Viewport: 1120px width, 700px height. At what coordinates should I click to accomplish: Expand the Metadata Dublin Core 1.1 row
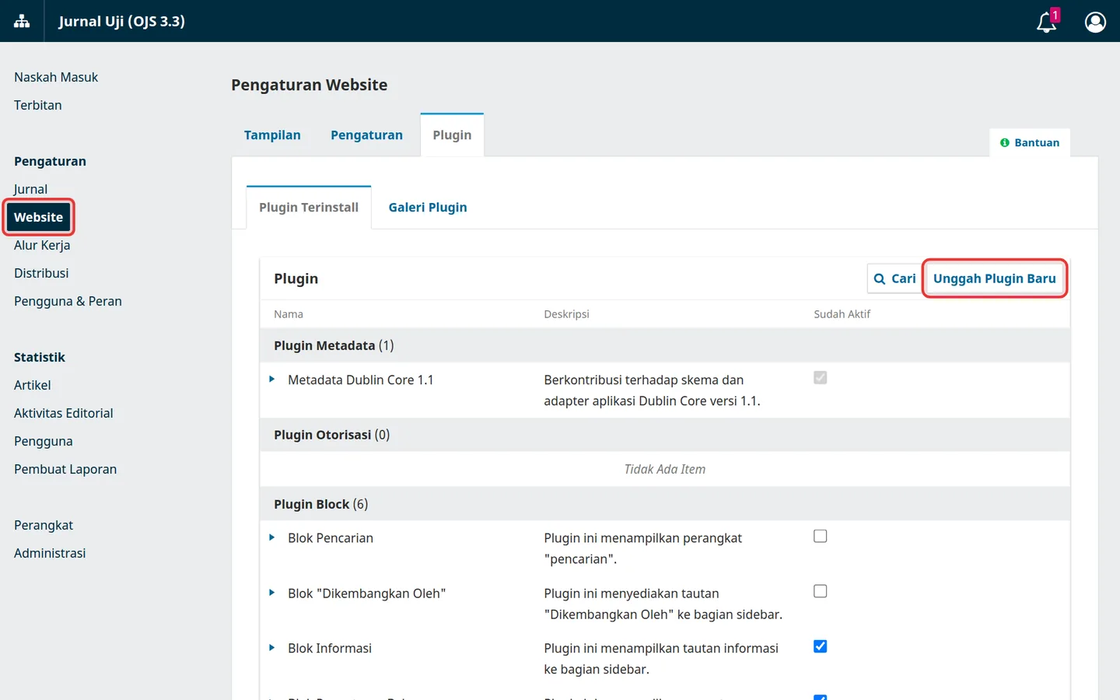tap(271, 380)
